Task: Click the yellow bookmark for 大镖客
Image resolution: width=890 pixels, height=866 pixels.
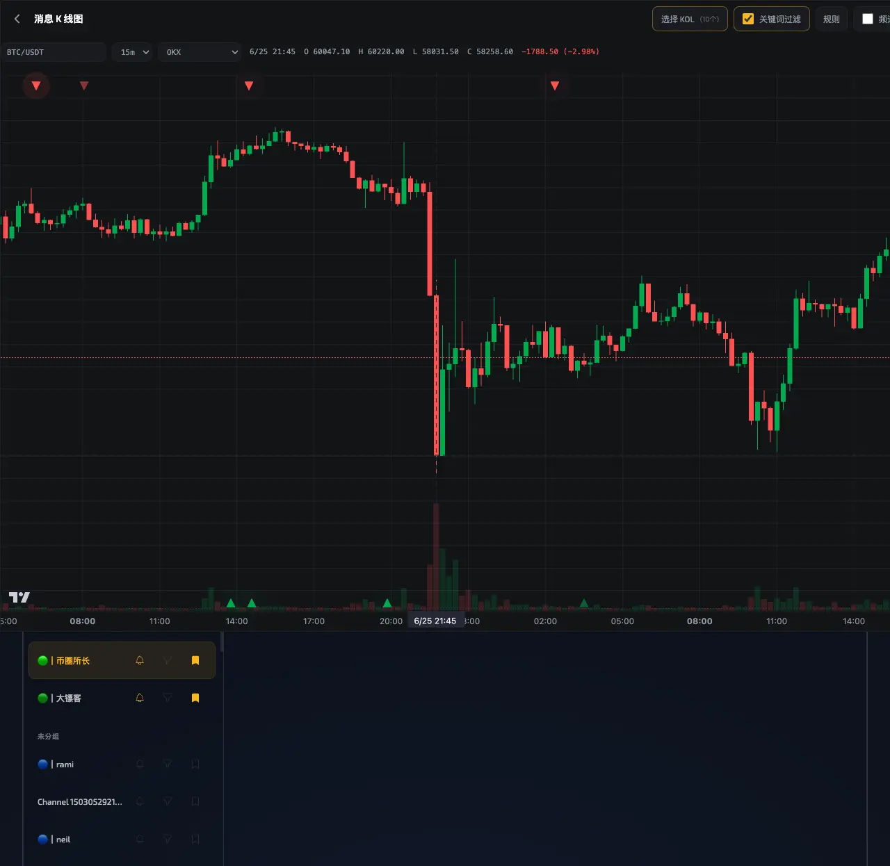Action: click(195, 698)
